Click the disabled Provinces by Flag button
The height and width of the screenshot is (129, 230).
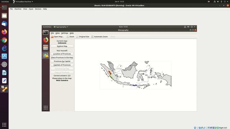coord(62,69)
